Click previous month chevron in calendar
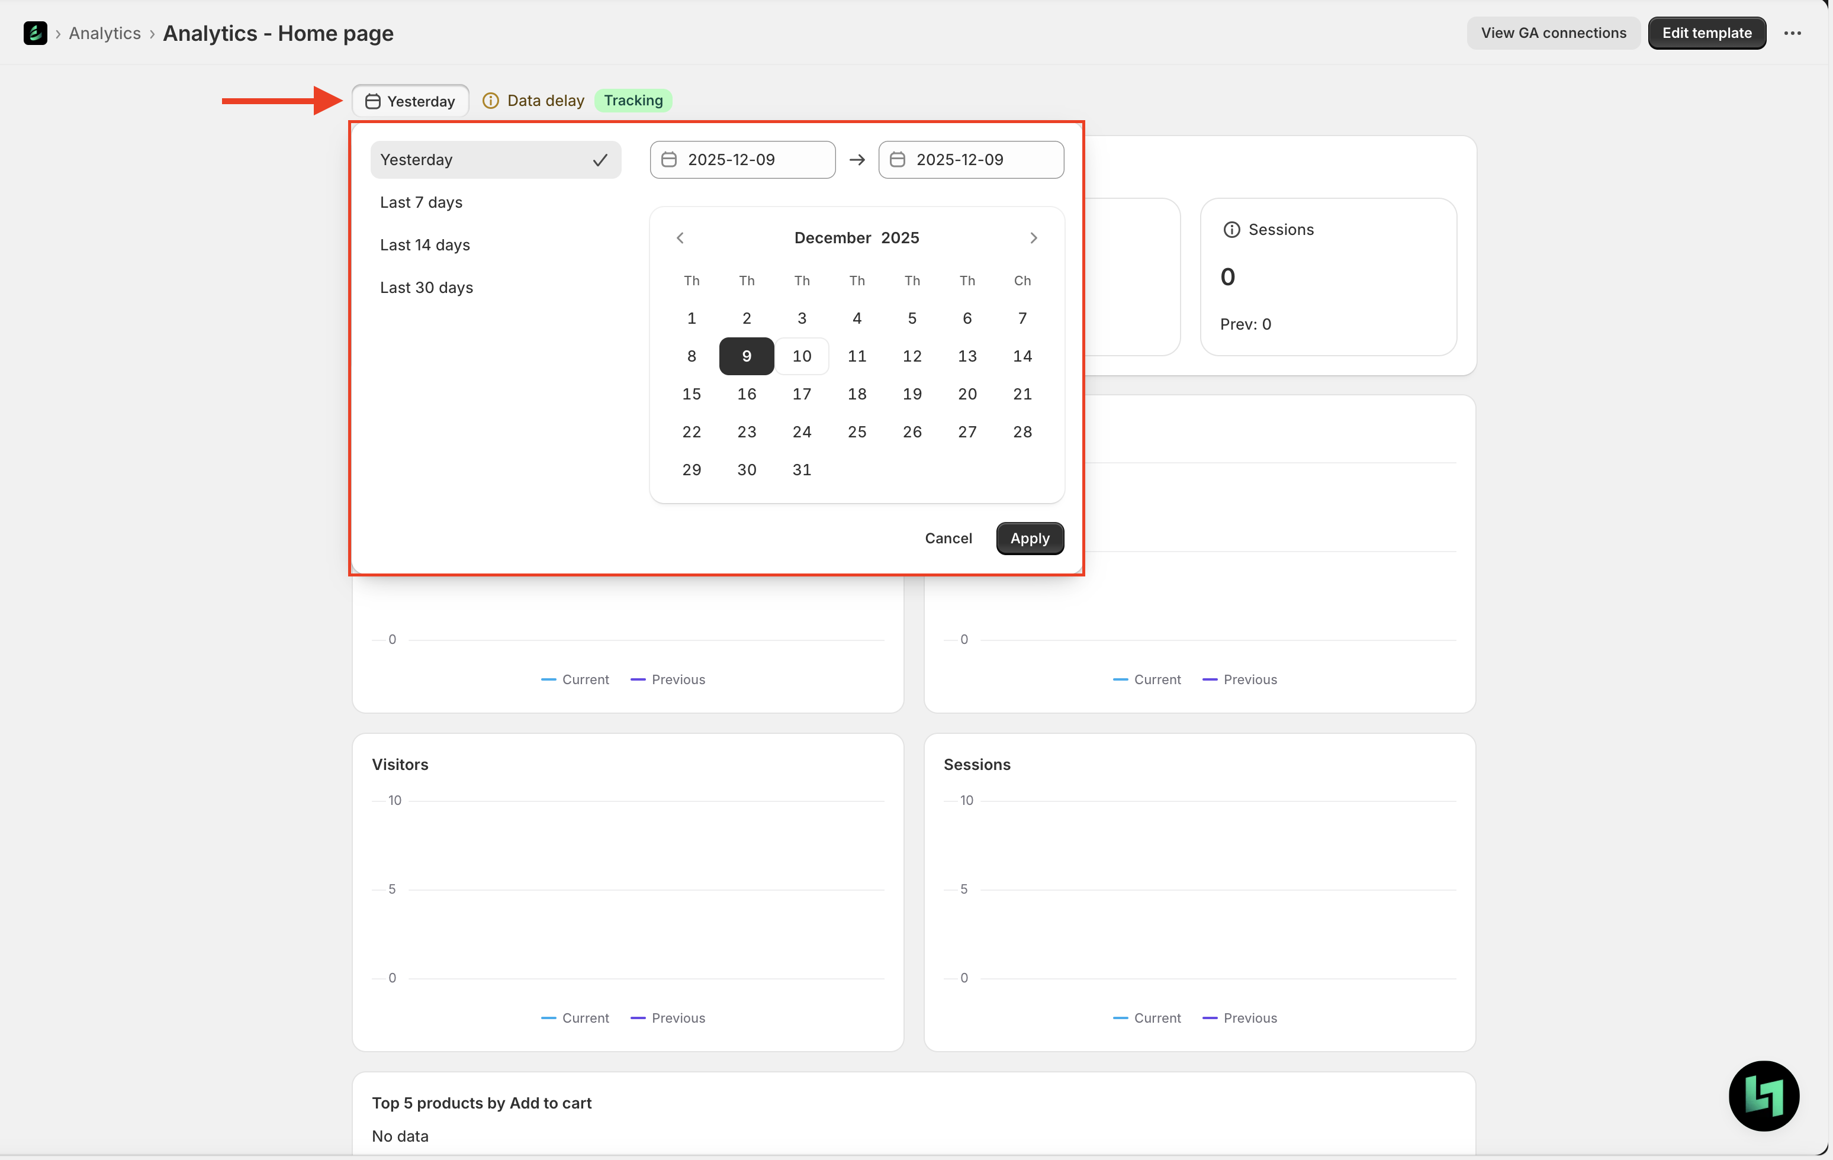The width and height of the screenshot is (1833, 1160). coord(680,237)
